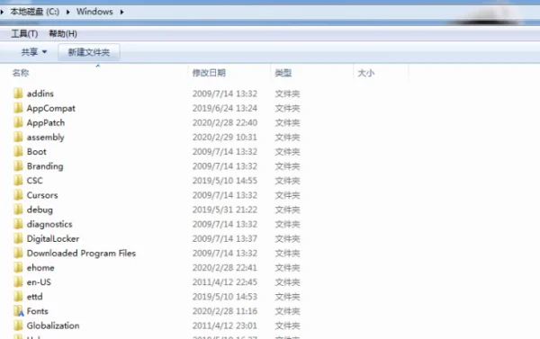Select the Globalization folder name
The width and height of the screenshot is (540, 339).
click(x=53, y=326)
